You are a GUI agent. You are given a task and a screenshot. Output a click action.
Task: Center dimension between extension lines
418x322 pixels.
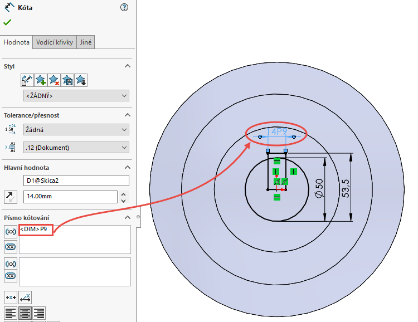11,297
